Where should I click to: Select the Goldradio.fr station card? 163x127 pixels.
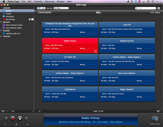(70, 94)
